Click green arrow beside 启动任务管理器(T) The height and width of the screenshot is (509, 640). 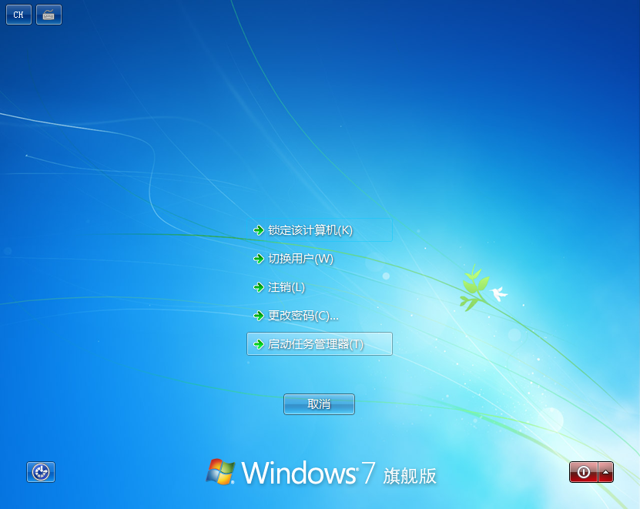point(258,344)
